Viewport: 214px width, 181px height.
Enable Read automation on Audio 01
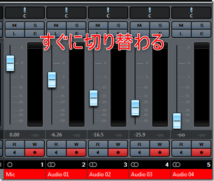tap(57, 144)
